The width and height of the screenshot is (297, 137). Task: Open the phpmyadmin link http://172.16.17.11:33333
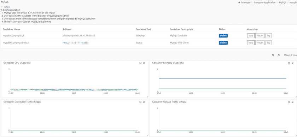[76, 43]
